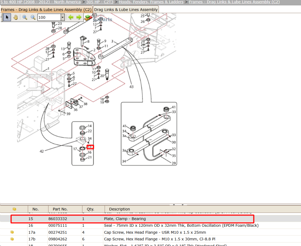Click the down arrow on the pane splitter
The image size is (301, 246).
point(183,204)
